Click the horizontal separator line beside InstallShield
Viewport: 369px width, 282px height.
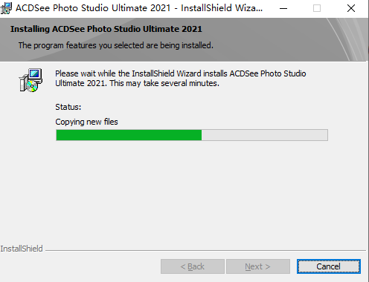(205, 250)
